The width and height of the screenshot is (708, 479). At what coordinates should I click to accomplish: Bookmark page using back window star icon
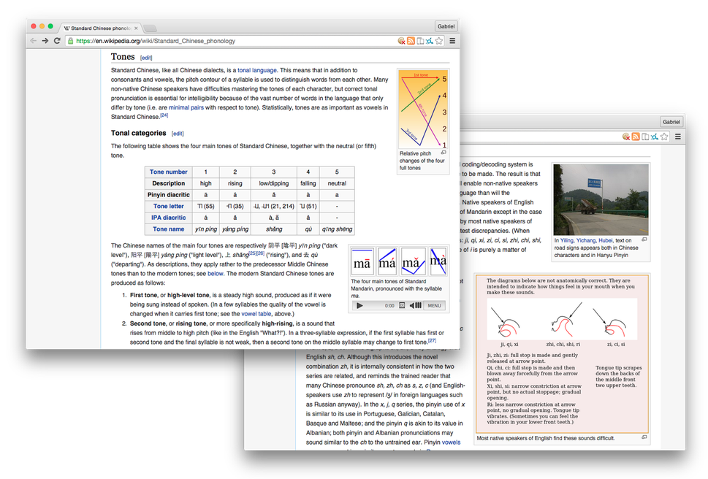coord(663,137)
